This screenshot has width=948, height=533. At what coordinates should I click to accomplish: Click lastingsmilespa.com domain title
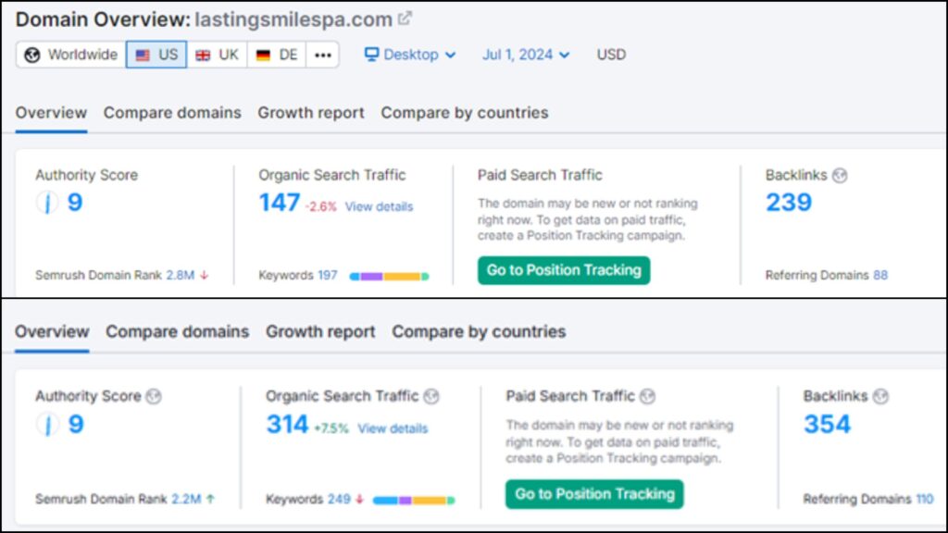(293, 19)
